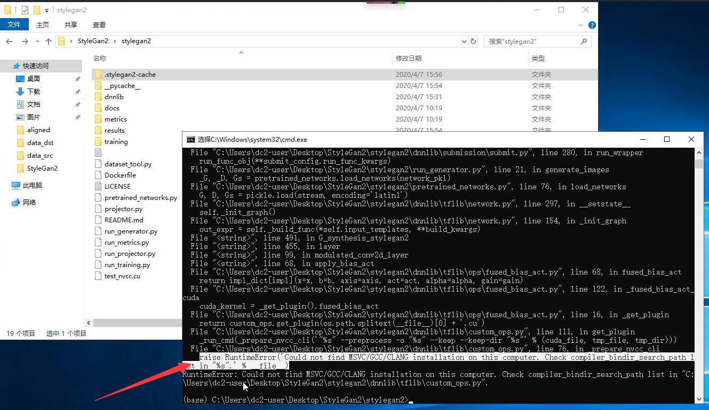
Task: Open the recent locations dropdown arrow
Action: (37, 42)
